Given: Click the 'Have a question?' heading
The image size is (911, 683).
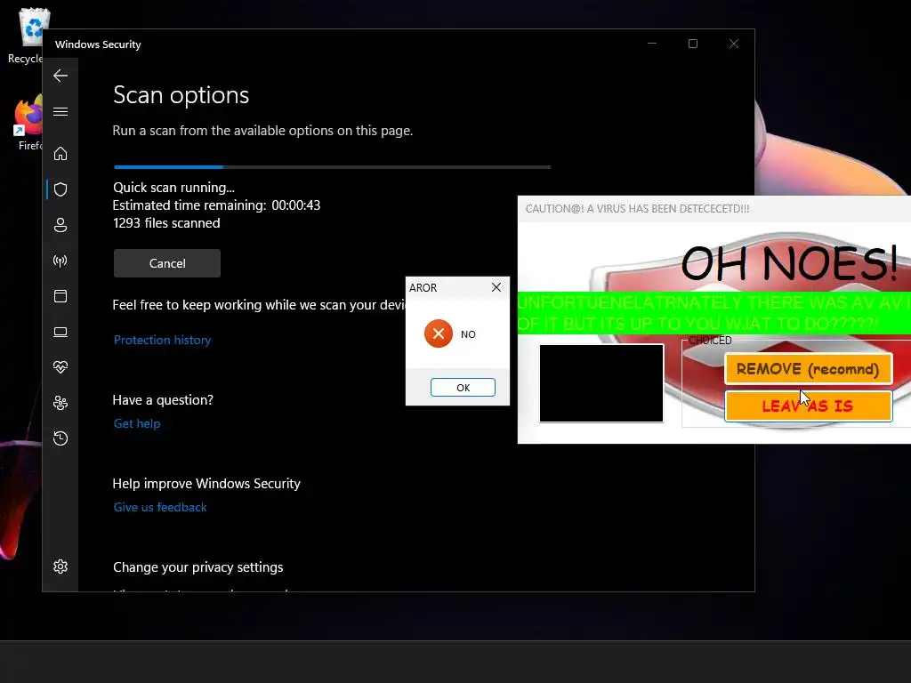Looking at the screenshot, I should point(163,399).
